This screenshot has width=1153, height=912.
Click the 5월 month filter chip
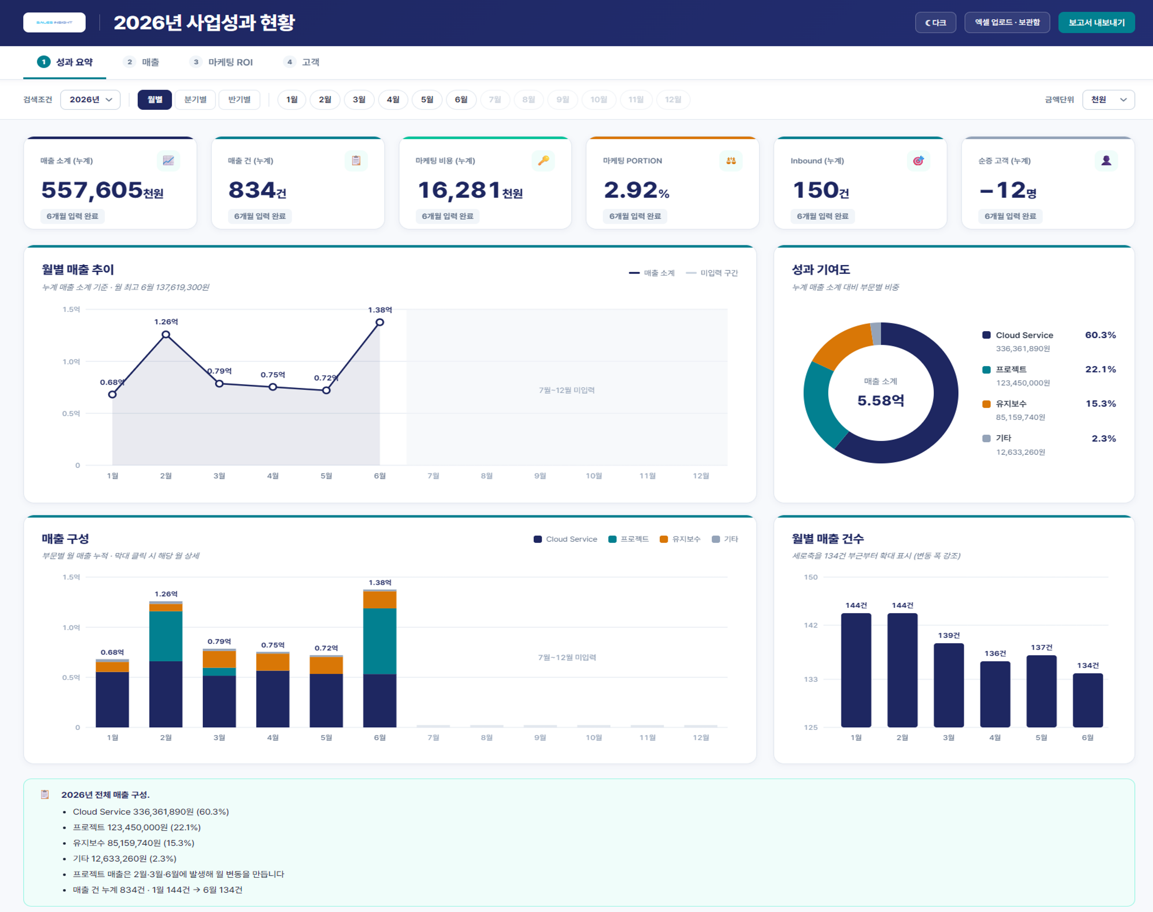[x=427, y=100]
